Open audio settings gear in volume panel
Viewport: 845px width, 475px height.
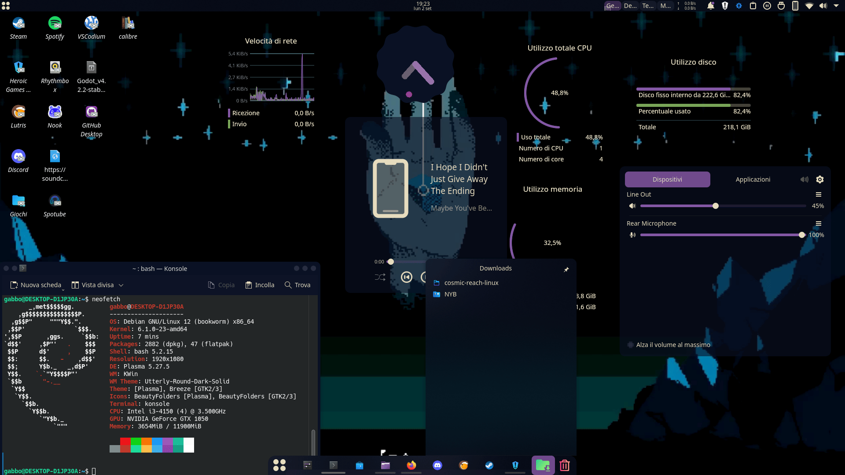click(820, 179)
